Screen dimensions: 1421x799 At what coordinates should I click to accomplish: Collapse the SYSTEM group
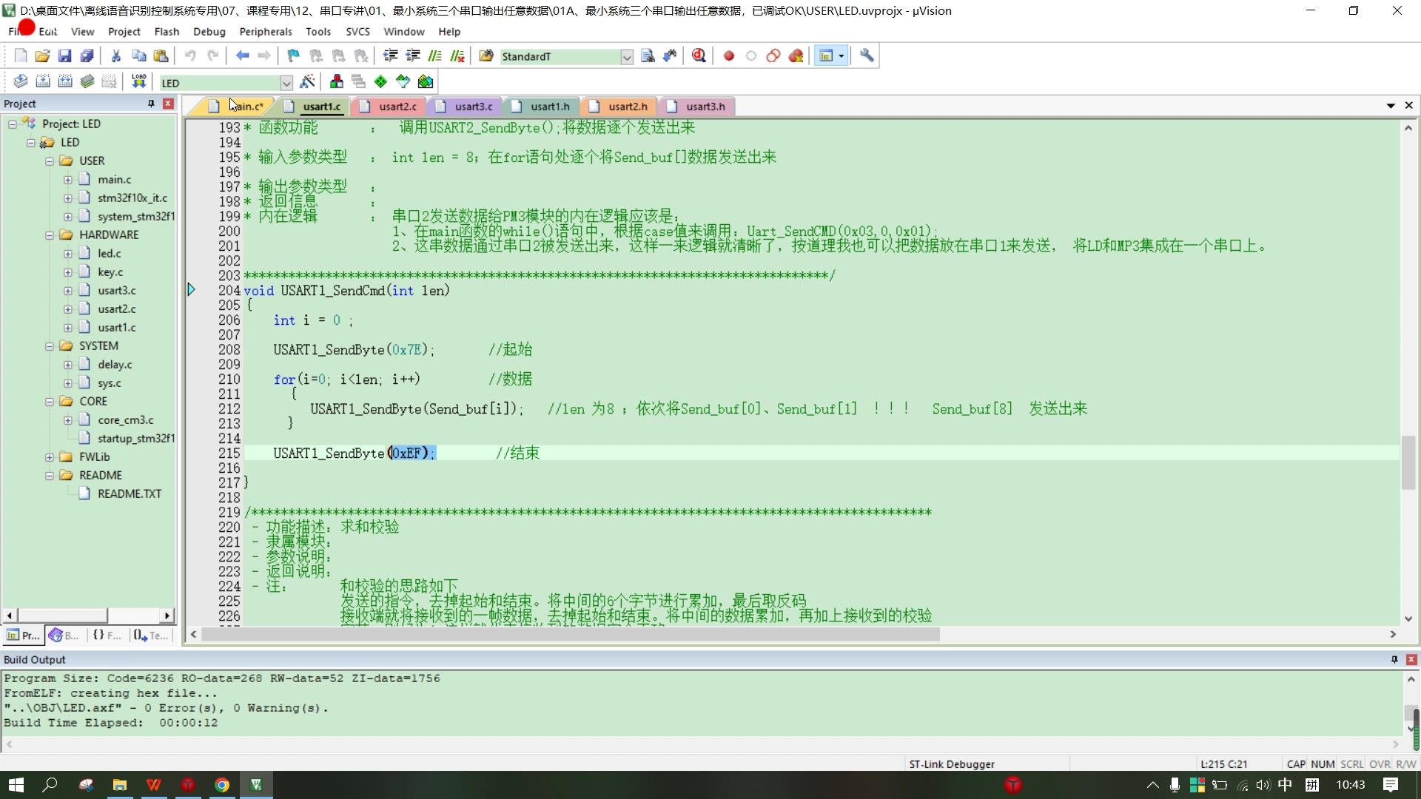tap(49, 345)
